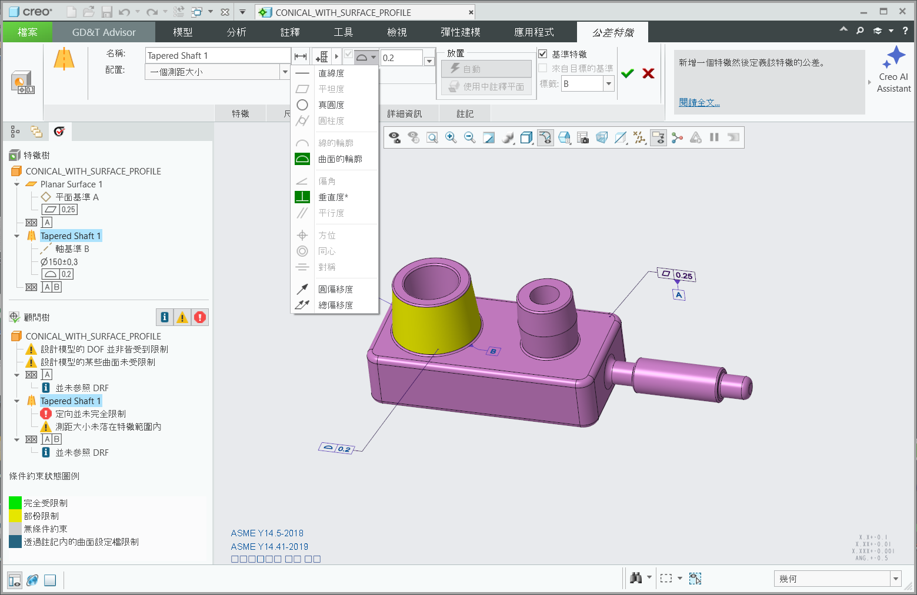Click the view manager camera-table icon

(583, 137)
